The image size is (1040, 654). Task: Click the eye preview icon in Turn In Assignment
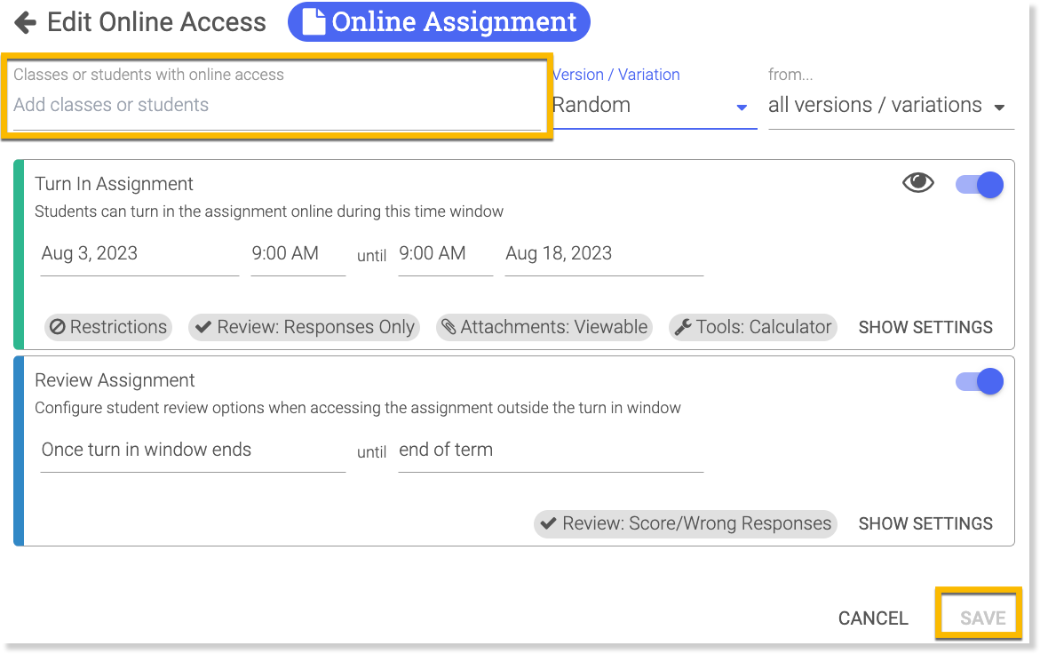(917, 183)
